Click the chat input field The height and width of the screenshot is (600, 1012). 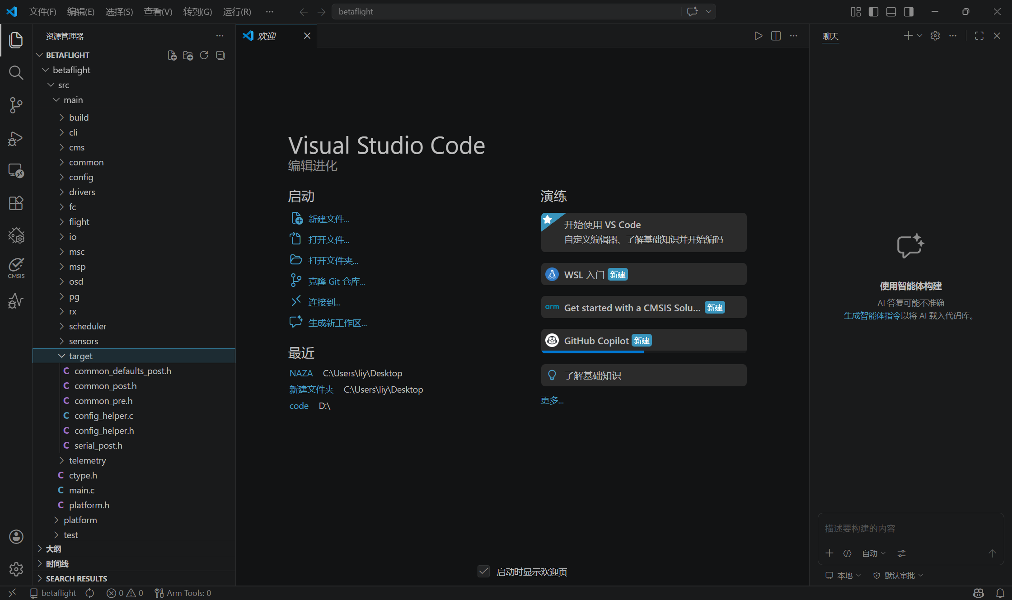tap(910, 529)
